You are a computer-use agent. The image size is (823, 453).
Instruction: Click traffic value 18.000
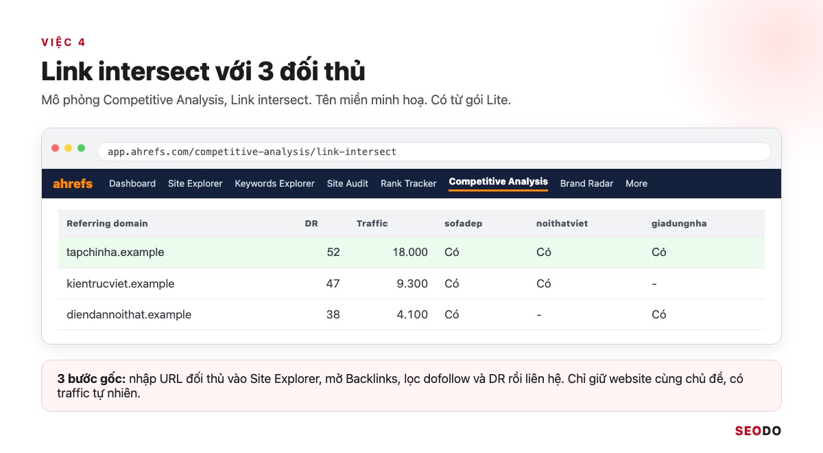coord(409,252)
